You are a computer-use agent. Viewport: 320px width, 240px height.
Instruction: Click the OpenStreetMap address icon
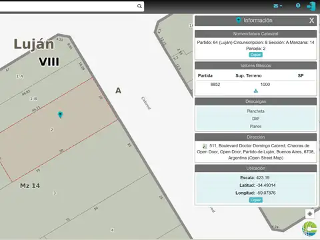point(205,146)
